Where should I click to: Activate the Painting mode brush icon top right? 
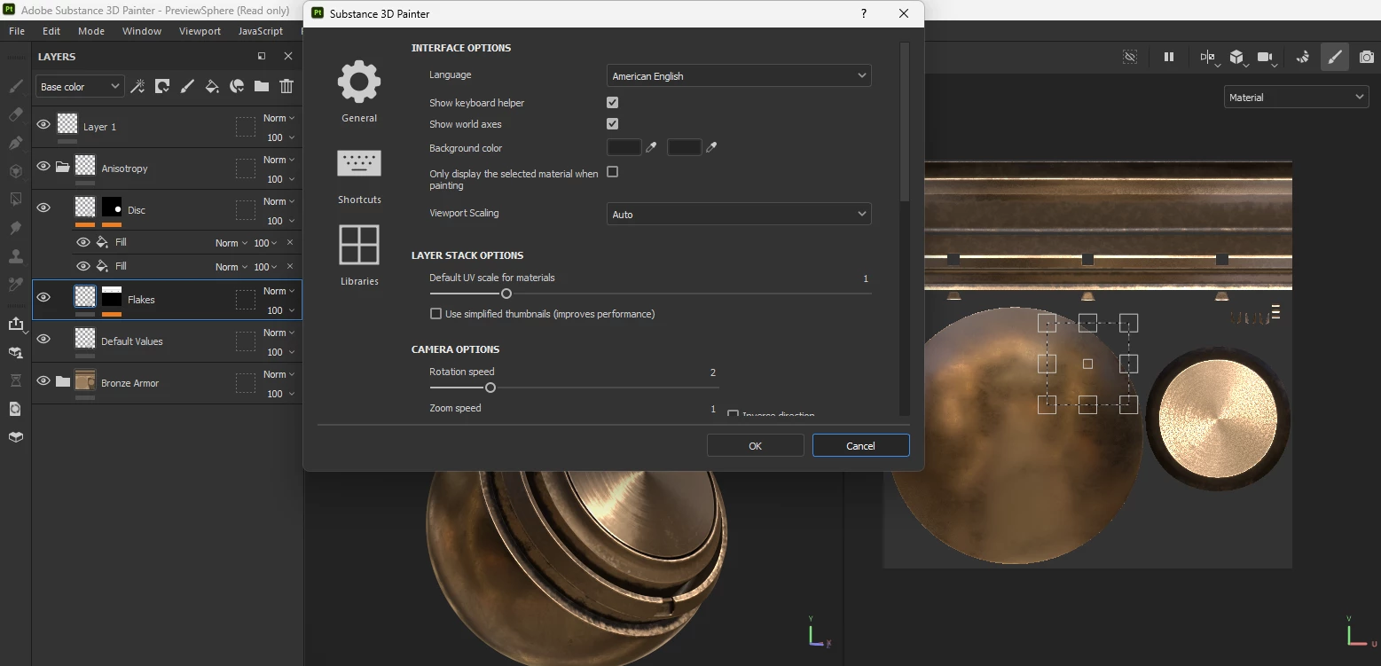pyautogui.click(x=1335, y=57)
